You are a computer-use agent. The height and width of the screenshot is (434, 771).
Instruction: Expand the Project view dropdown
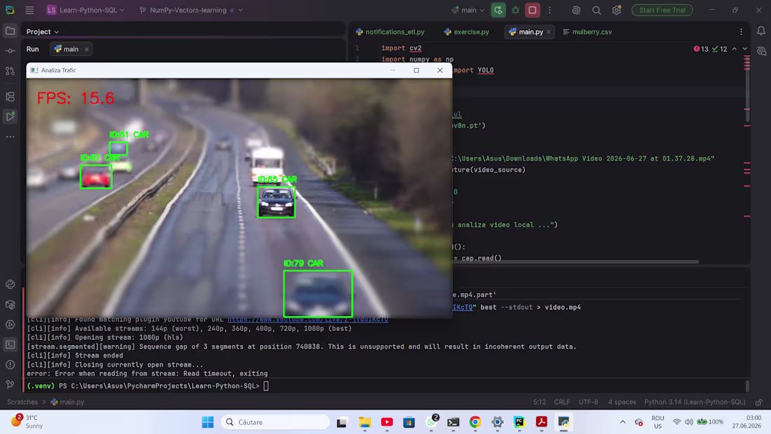coord(42,32)
